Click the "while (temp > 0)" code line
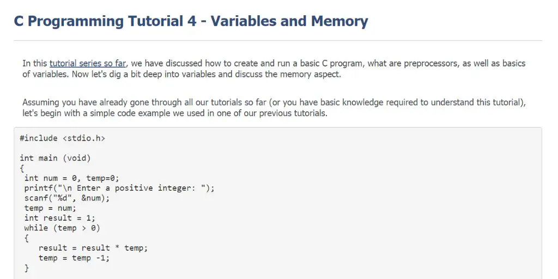Image resolution: width=558 pixels, height=279 pixels. [x=62, y=228]
